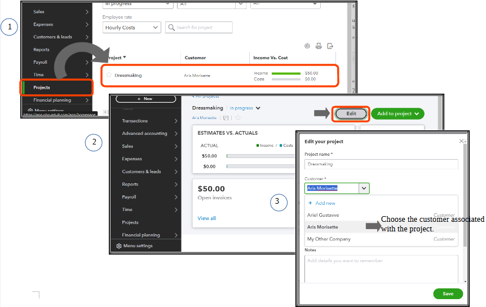Image resolution: width=486 pixels, height=307 pixels.
Task: Expand Customers & leads in the first window's sidebar
Action: [87, 37]
